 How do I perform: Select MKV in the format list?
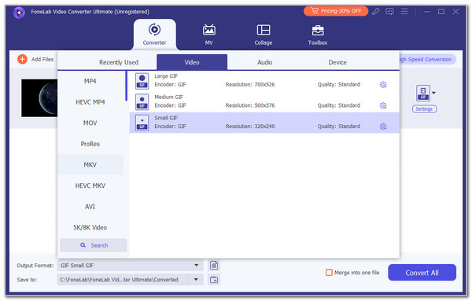(90, 165)
